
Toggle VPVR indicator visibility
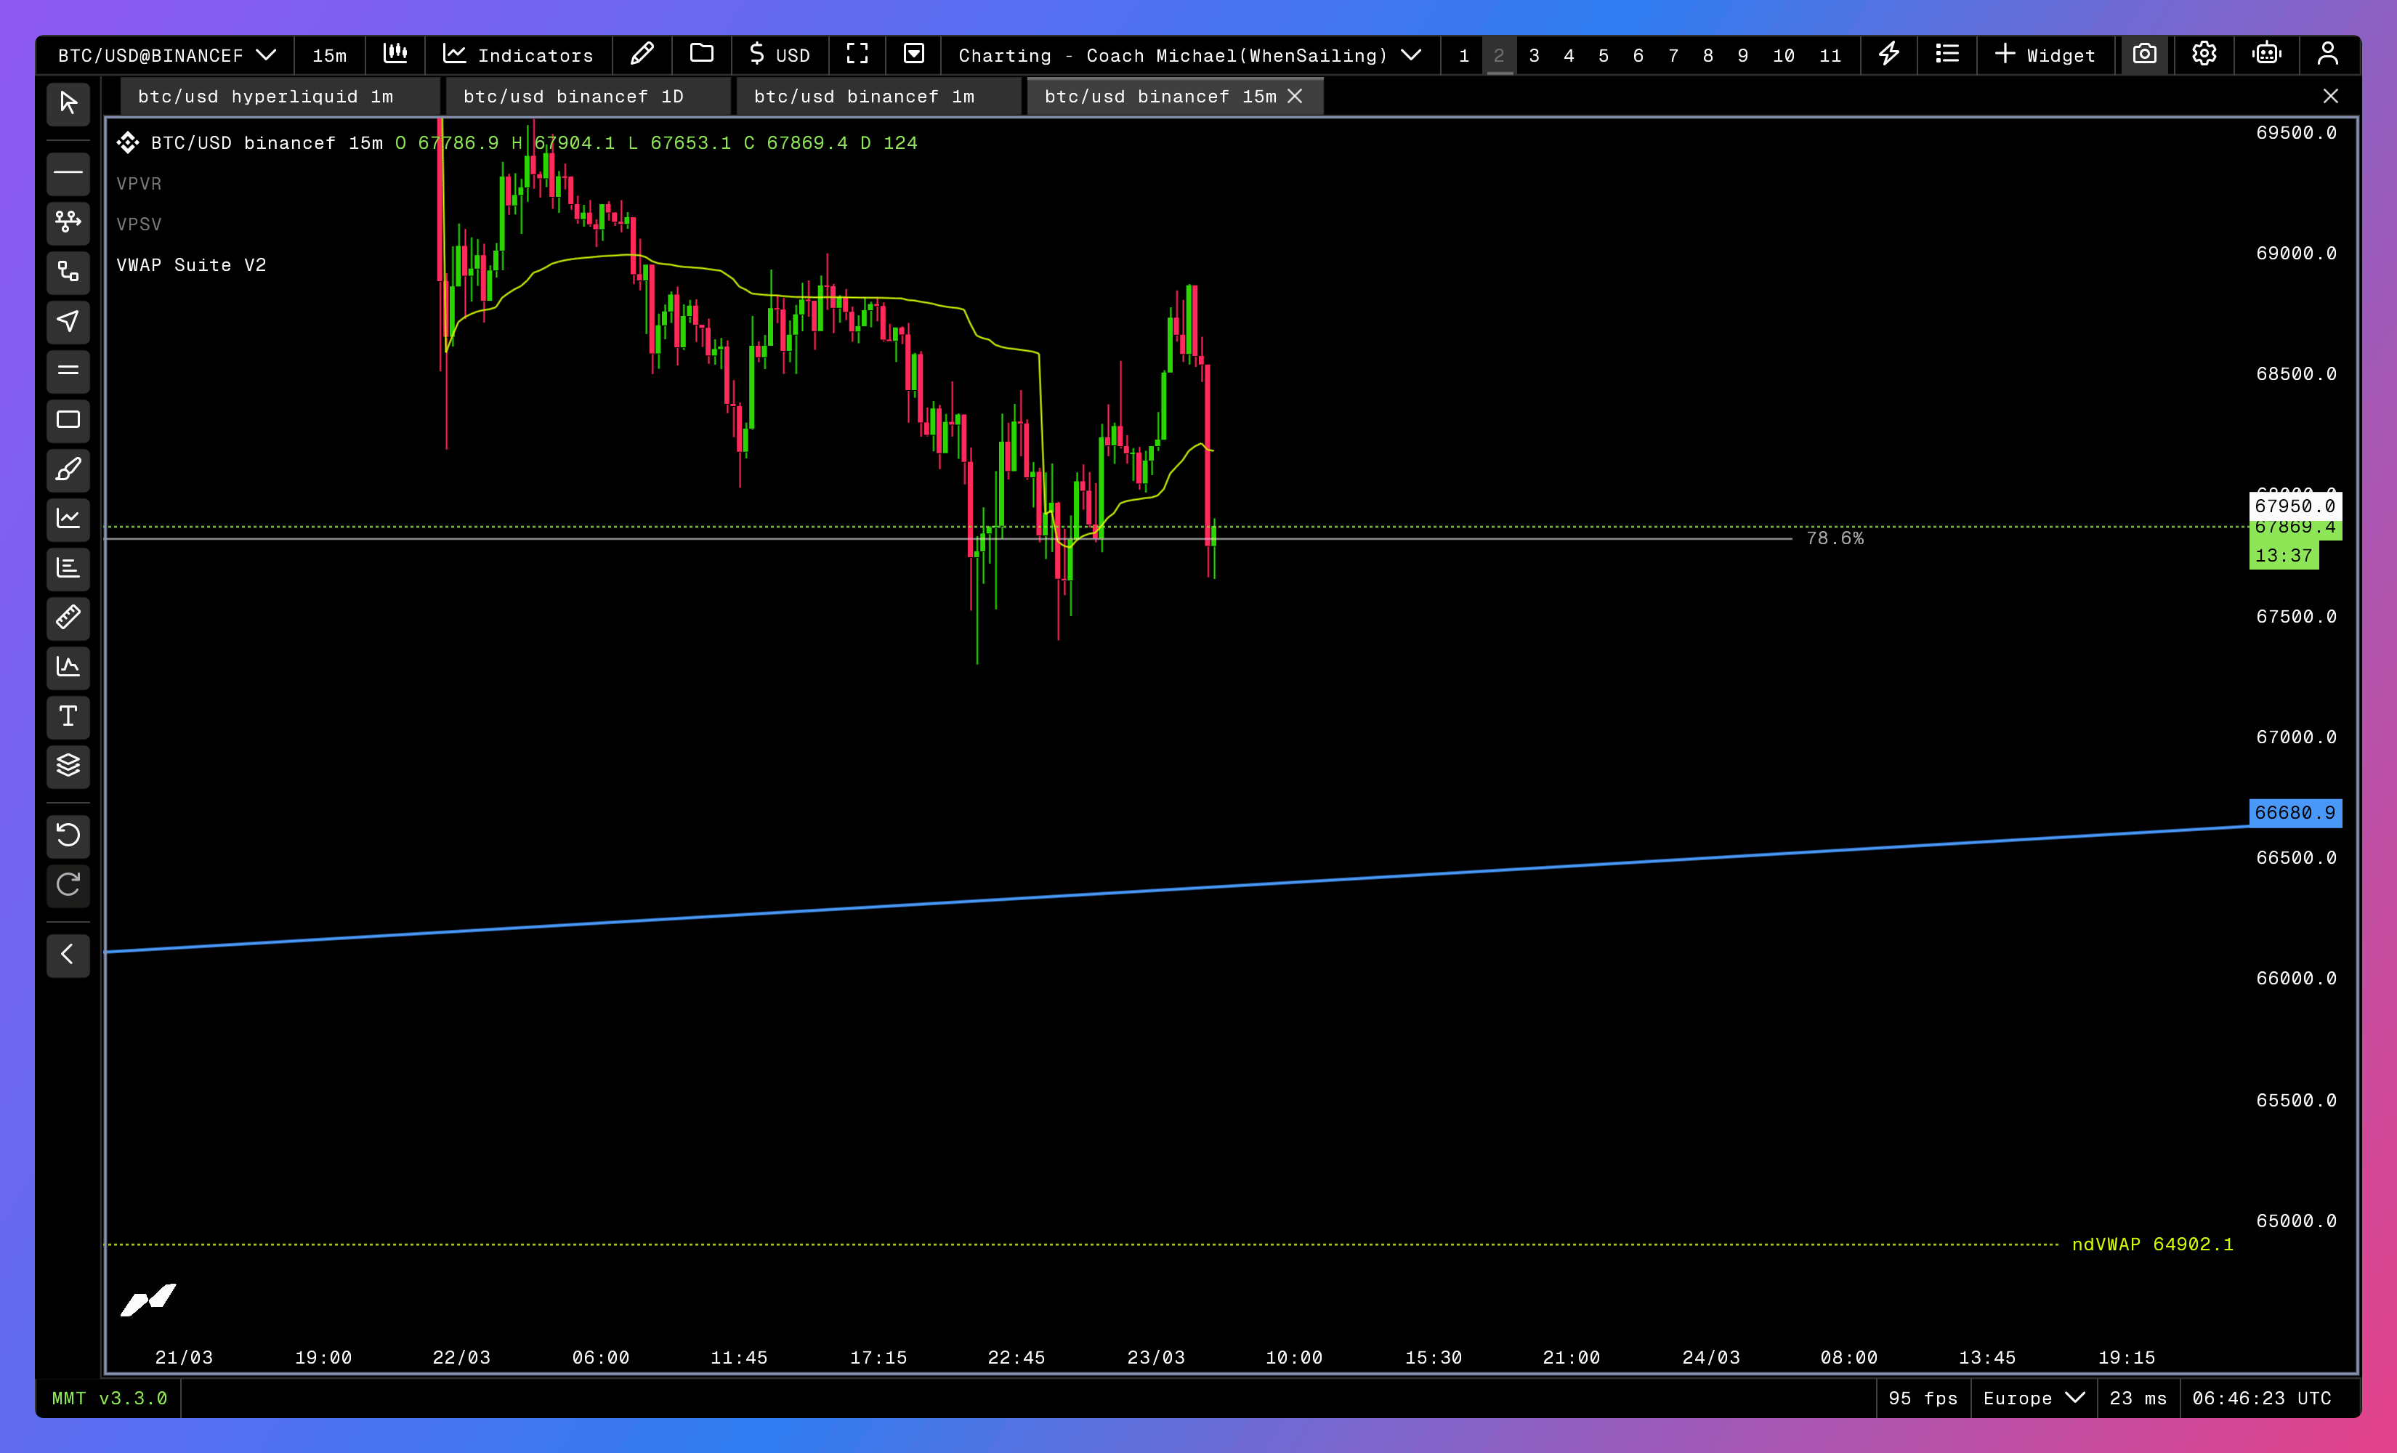pyautogui.click(x=139, y=184)
